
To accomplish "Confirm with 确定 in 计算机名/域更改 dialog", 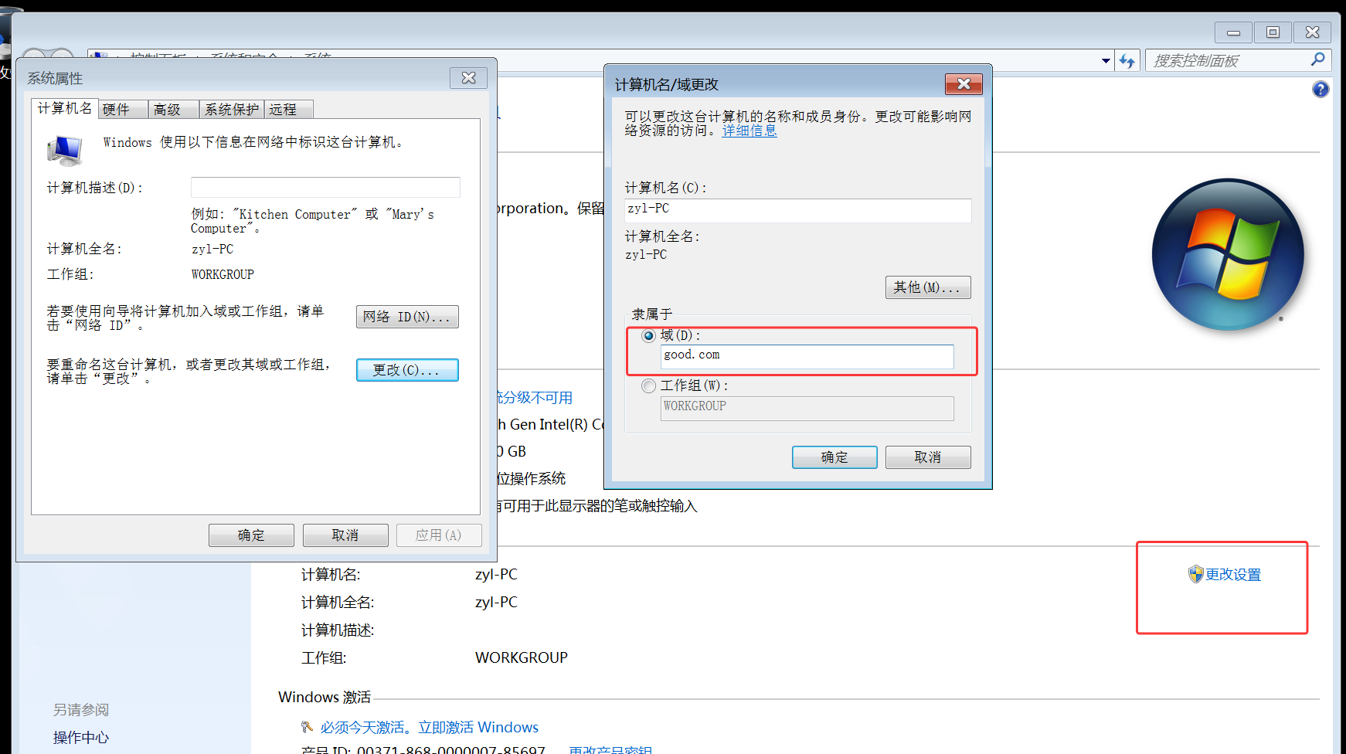I will (x=834, y=457).
